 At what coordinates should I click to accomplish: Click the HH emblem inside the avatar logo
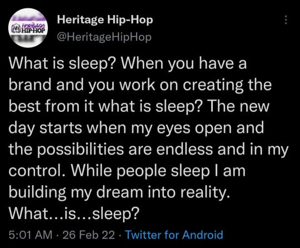coord(16,28)
